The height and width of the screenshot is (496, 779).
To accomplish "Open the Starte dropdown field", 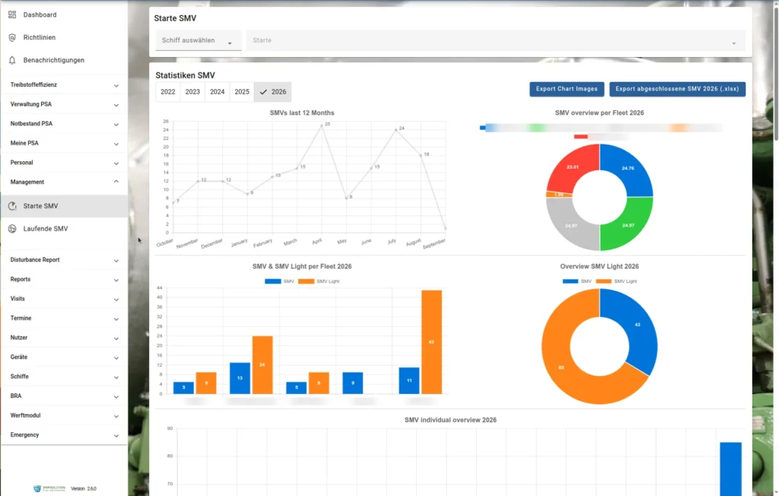I will click(x=495, y=40).
